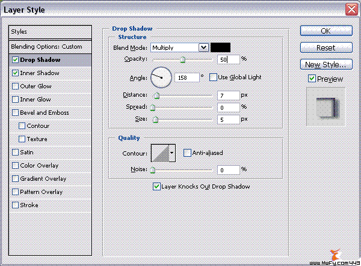Enable the Inner Glow checkbox

coord(15,100)
